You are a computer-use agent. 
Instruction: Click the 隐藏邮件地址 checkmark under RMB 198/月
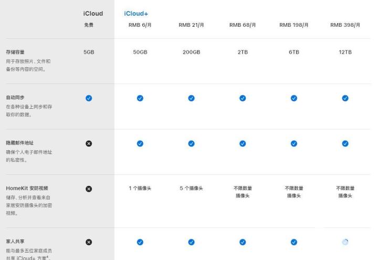pyautogui.click(x=293, y=143)
